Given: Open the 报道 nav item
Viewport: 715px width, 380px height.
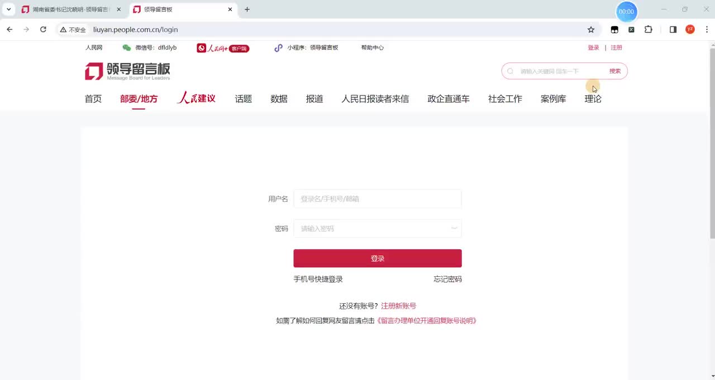Looking at the screenshot, I should pos(314,99).
